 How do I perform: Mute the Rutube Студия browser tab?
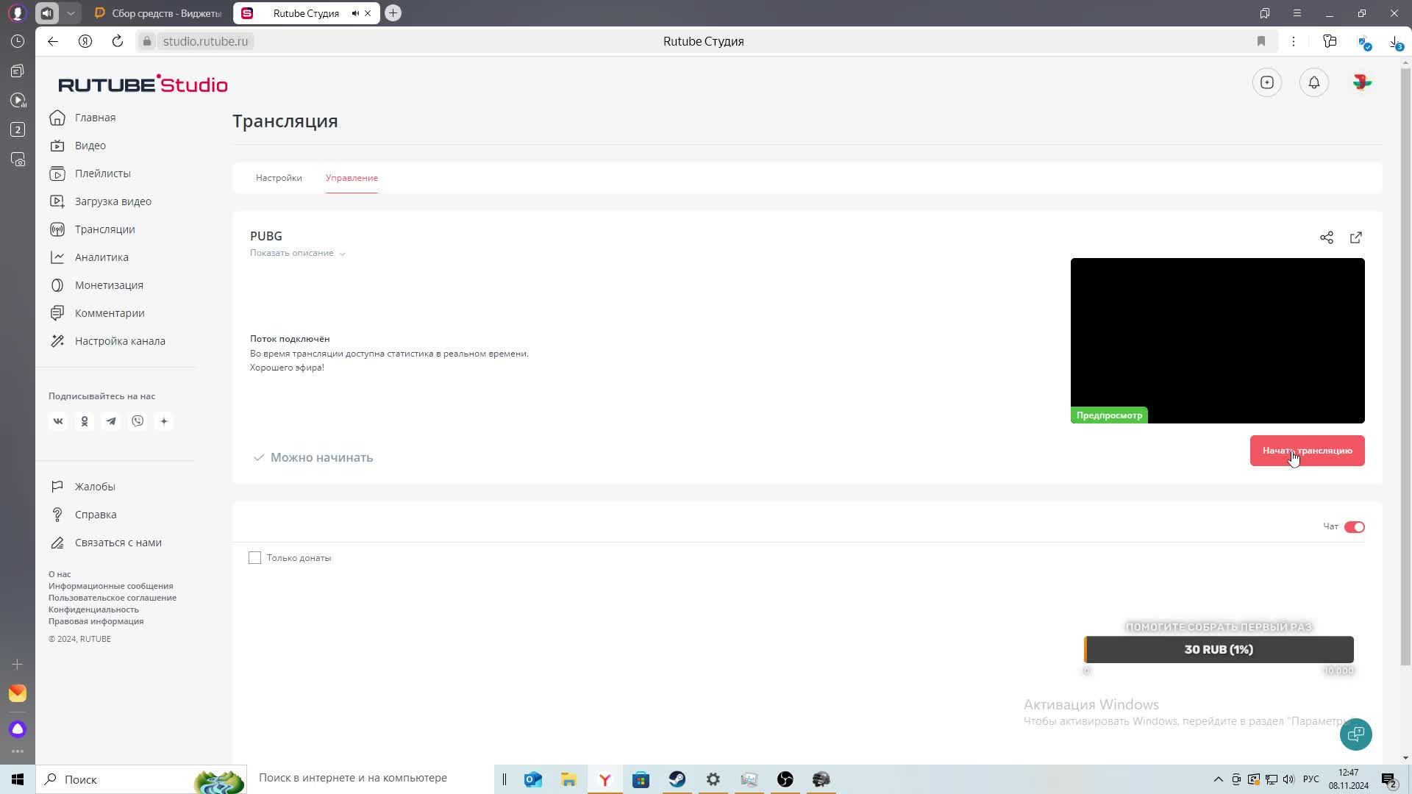click(355, 13)
